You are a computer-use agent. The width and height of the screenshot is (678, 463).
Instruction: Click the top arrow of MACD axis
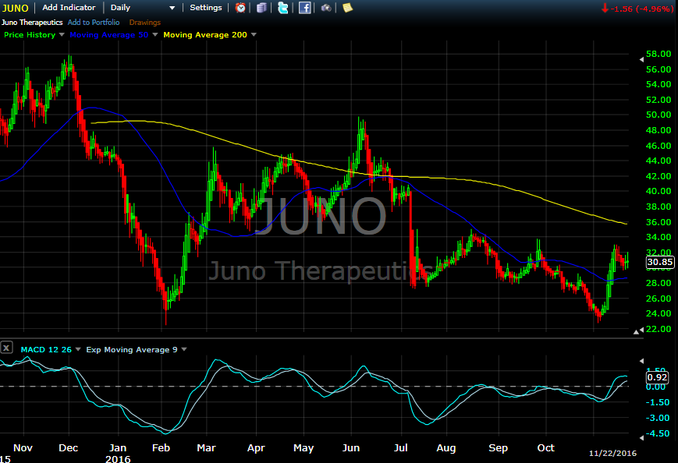(641, 361)
